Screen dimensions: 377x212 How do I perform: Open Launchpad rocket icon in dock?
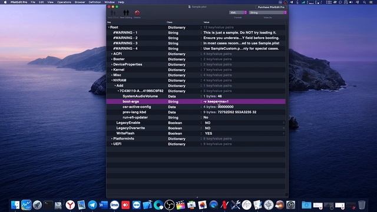click(37, 205)
